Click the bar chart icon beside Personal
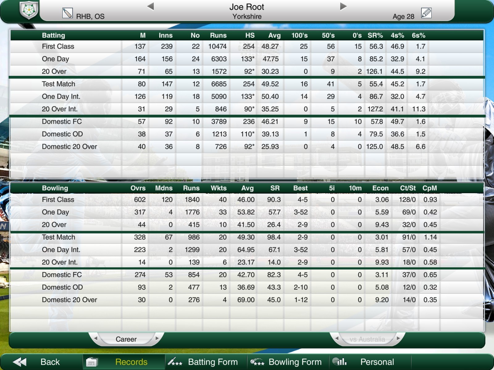 (339, 361)
